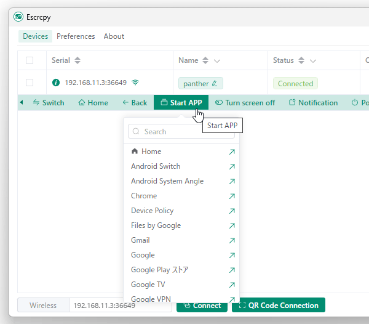Send device to Home via control bar

pos(93,103)
